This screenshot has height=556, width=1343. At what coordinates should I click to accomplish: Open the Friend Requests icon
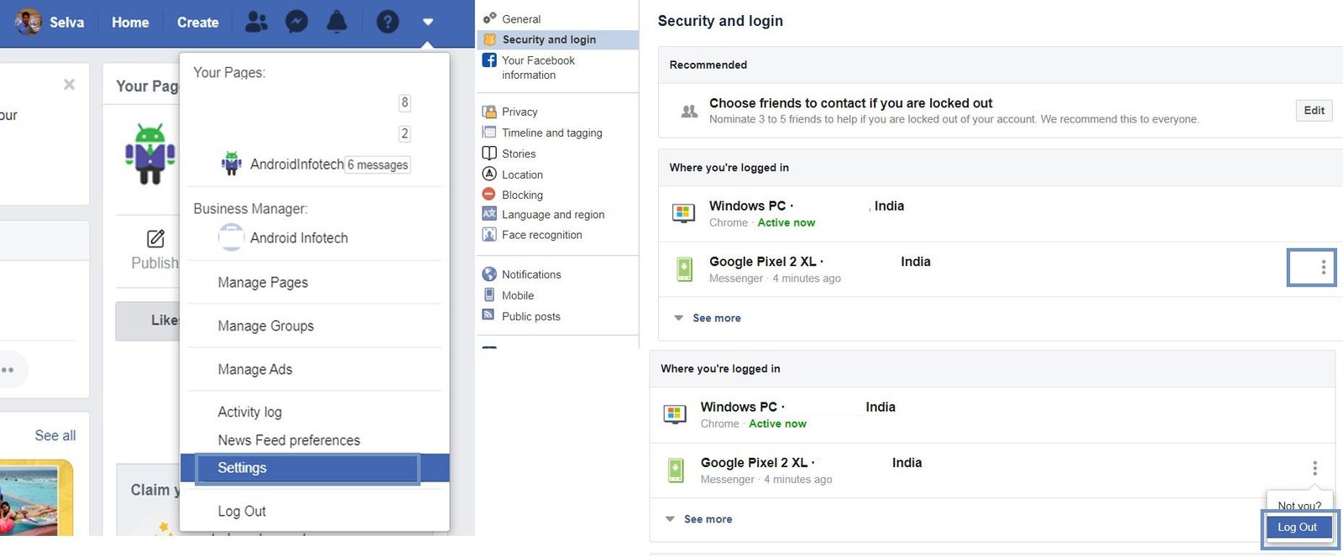[256, 22]
